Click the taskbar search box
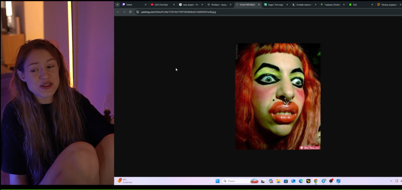Image resolution: width=402 pixels, height=190 pixels. (x=240, y=181)
